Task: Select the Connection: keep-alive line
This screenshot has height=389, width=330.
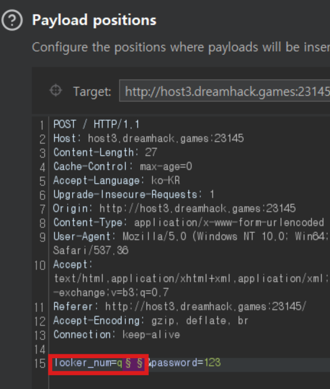Action: tap(116, 335)
